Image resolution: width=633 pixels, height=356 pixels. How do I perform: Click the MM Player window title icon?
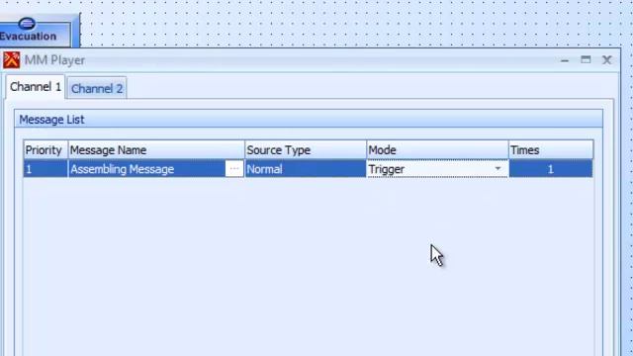(11, 60)
